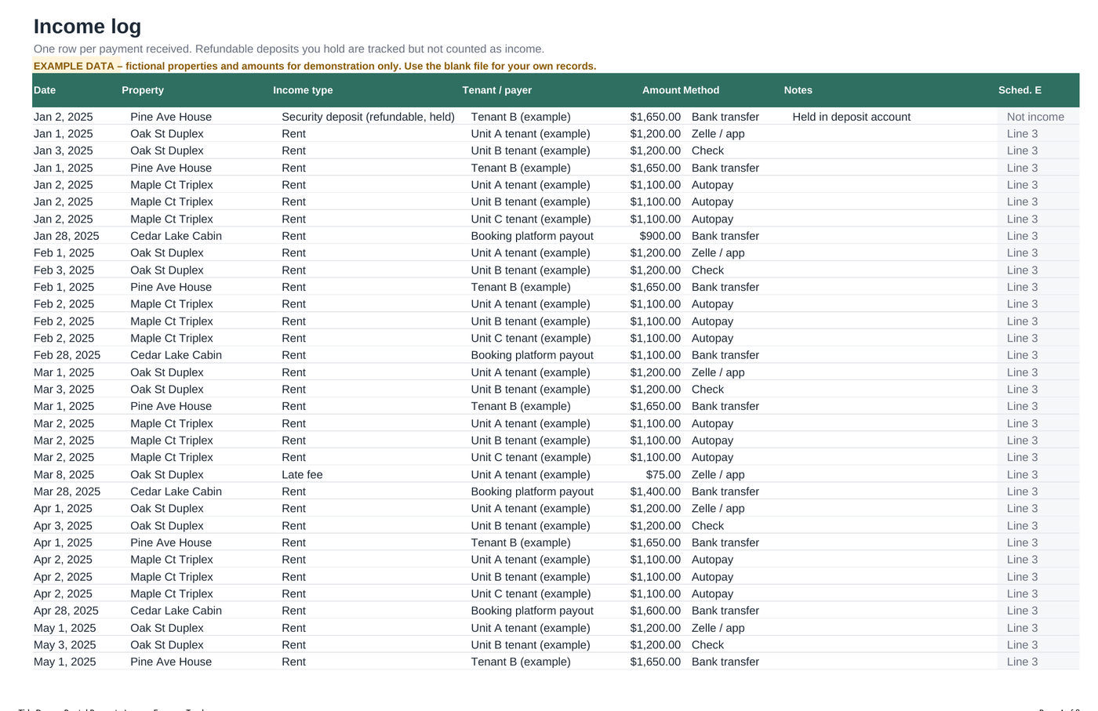Click the "Mar 3, 2025" date cell

pyautogui.click(x=64, y=390)
